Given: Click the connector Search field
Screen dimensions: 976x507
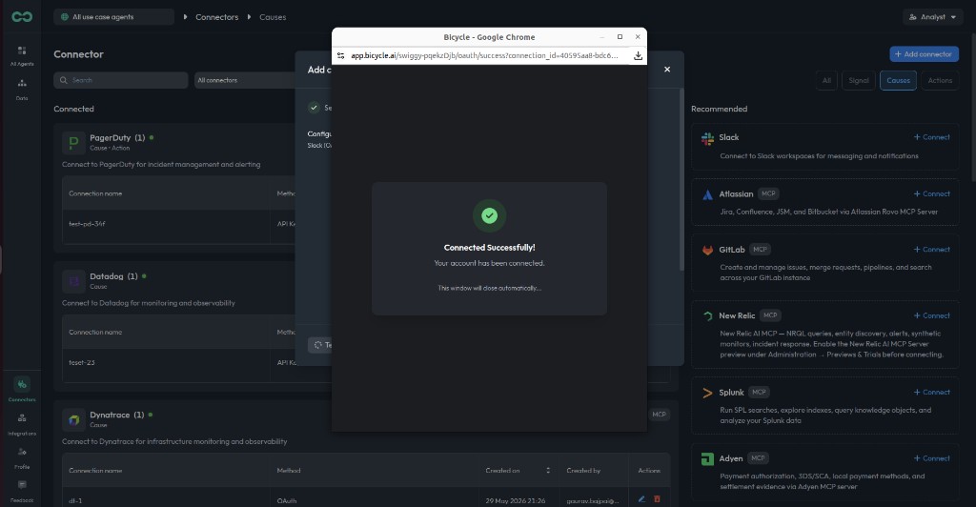Looking at the screenshot, I should 121,80.
